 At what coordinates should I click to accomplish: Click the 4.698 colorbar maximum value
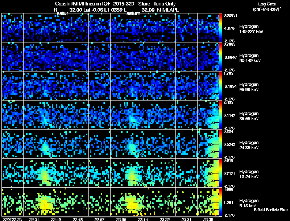click(x=228, y=190)
